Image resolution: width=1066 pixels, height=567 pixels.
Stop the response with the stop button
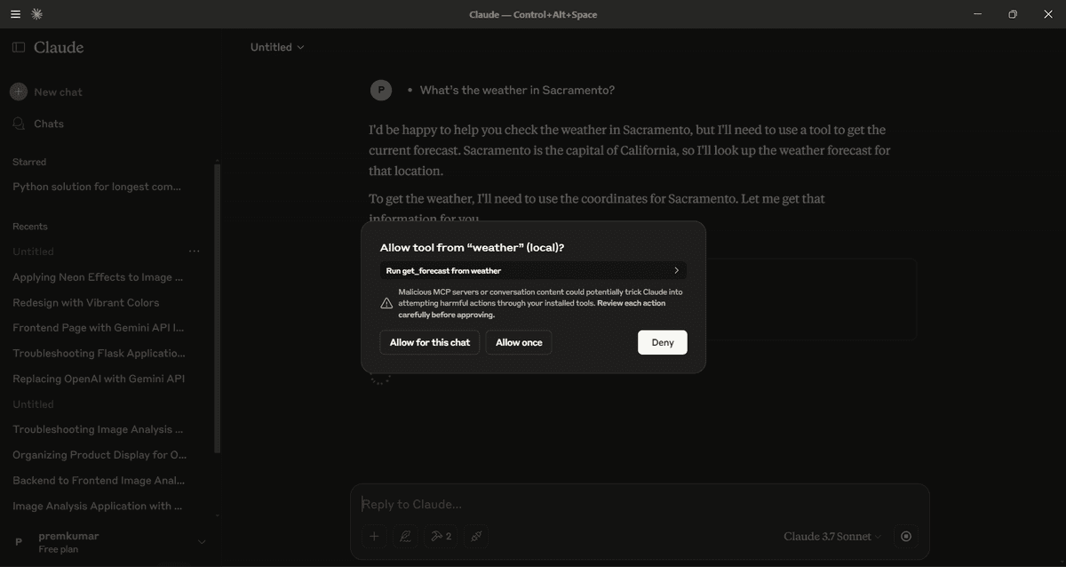pyautogui.click(x=906, y=536)
